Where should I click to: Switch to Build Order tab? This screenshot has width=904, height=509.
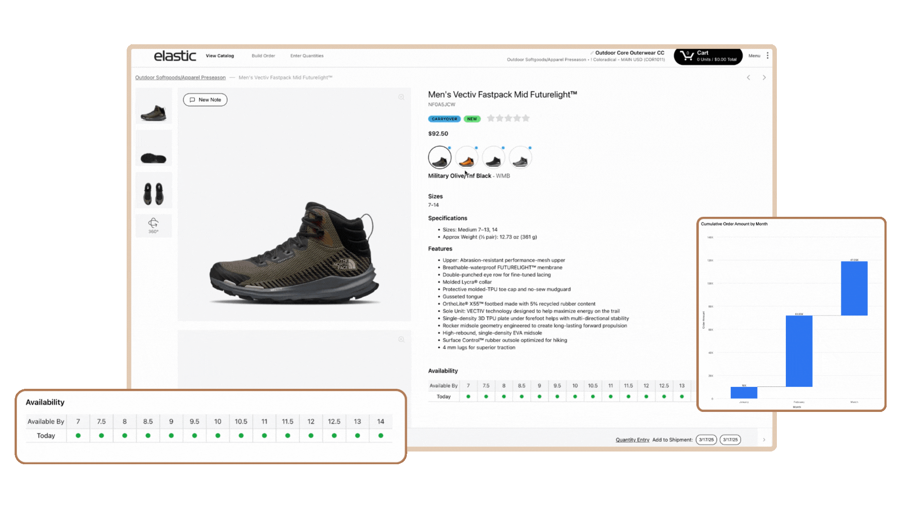coord(263,56)
